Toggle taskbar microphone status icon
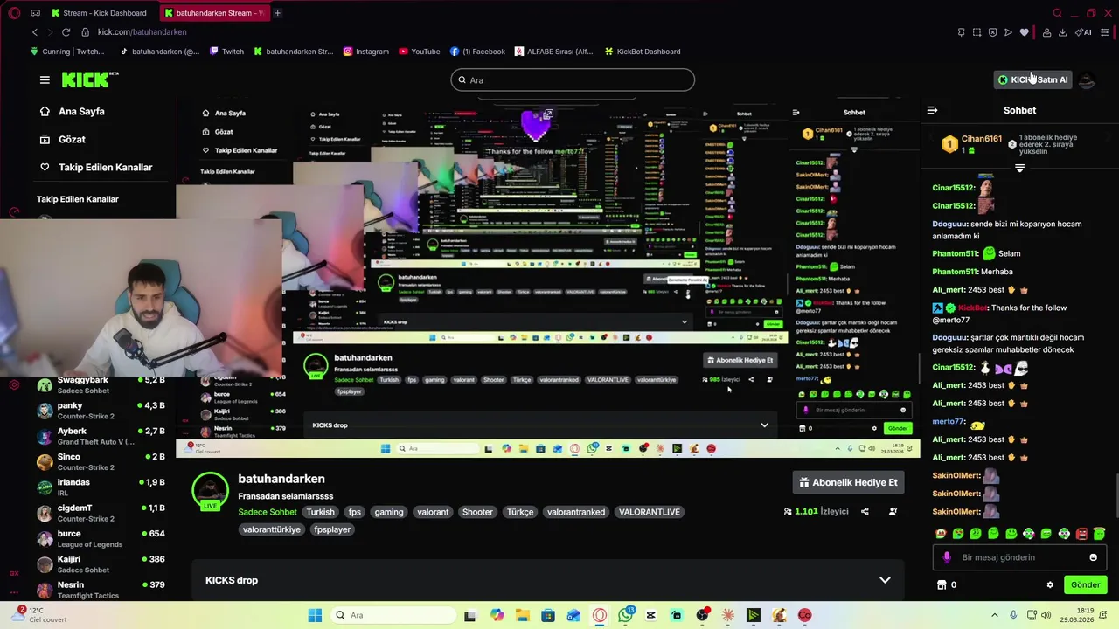The image size is (1119, 629). pos(1013,615)
